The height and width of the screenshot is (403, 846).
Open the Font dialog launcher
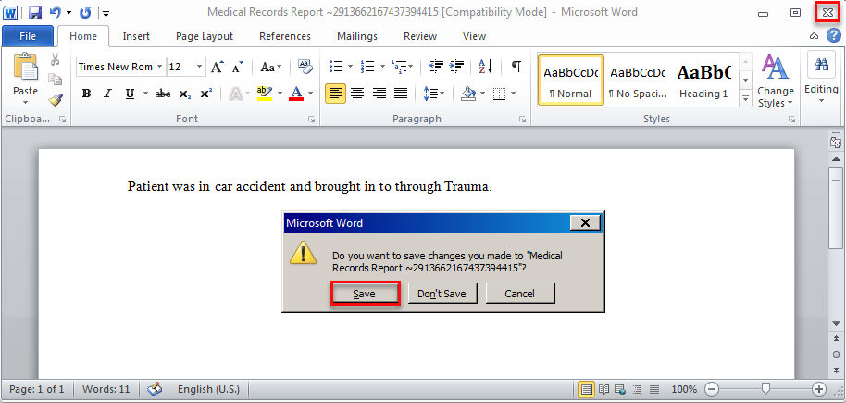[x=311, y=120]
